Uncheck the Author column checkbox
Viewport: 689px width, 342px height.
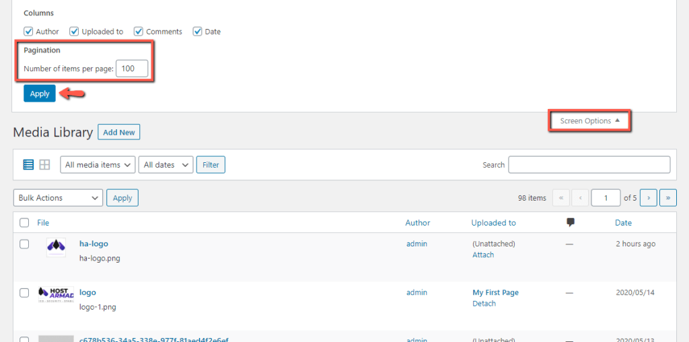tap(28, 31)
